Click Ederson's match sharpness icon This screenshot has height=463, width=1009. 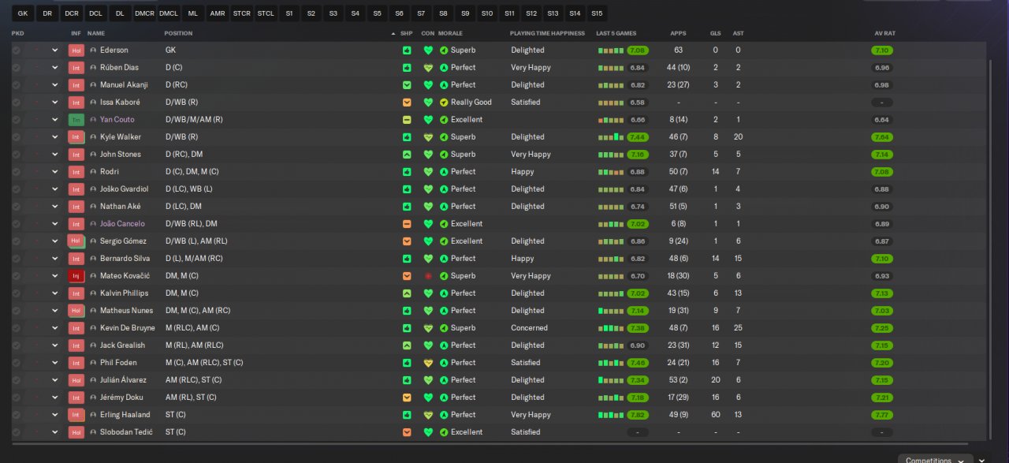[407, 50]
